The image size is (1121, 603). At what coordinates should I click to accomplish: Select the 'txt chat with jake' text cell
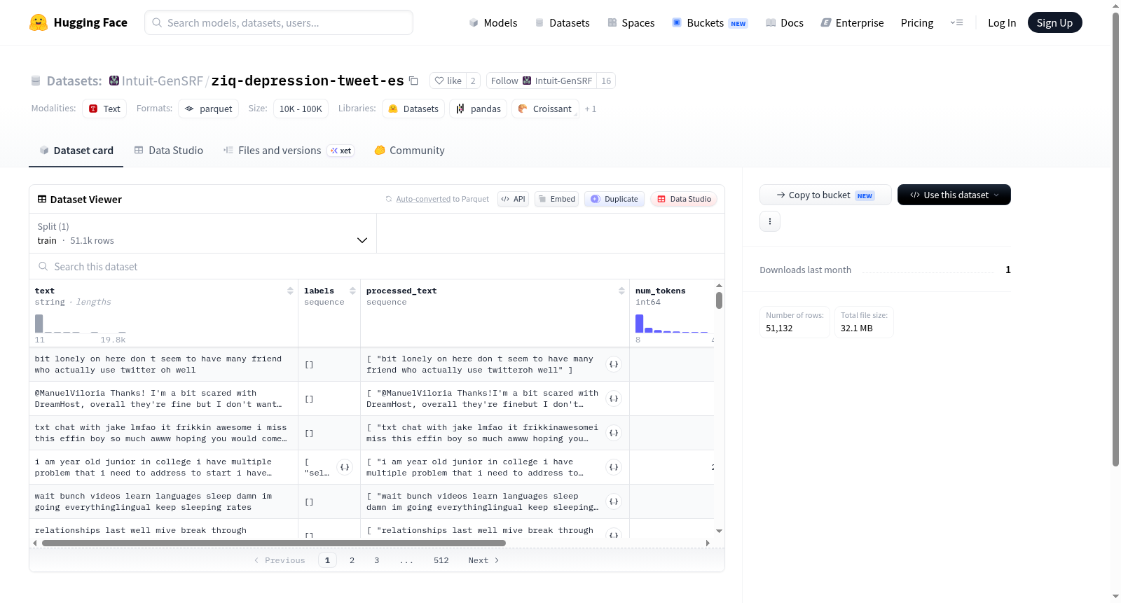[x=163, y=433]
